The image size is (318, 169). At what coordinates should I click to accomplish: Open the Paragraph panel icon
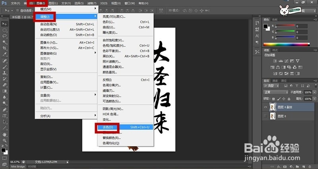[x=257, y=42]
